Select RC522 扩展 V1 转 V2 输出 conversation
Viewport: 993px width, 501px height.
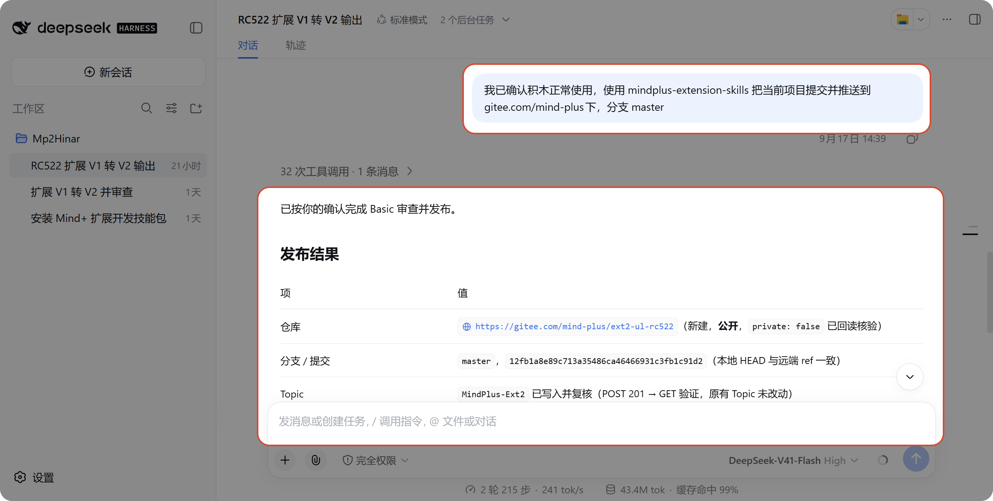(x=108, y=166)
